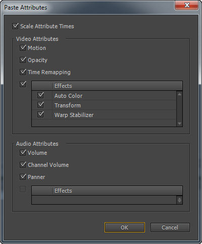This screenshot has height=244, width=202.
Task: Uncheck Time Remapping option
Action: pos(23,72)
